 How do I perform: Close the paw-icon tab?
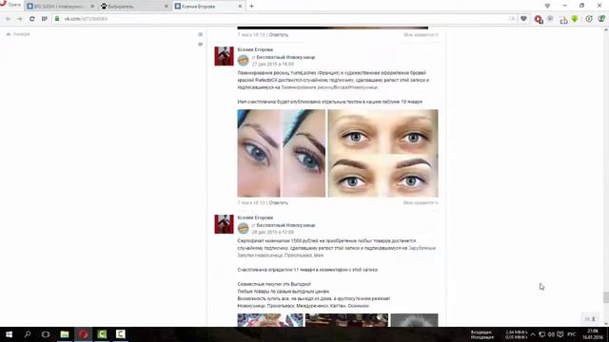pyautogui.click(x=167, y=7)
